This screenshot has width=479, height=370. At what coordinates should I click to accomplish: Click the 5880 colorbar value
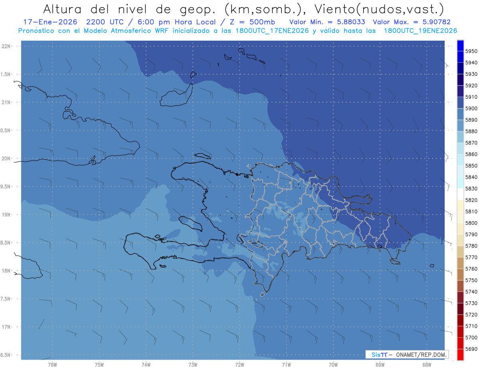tap(471, 131)
